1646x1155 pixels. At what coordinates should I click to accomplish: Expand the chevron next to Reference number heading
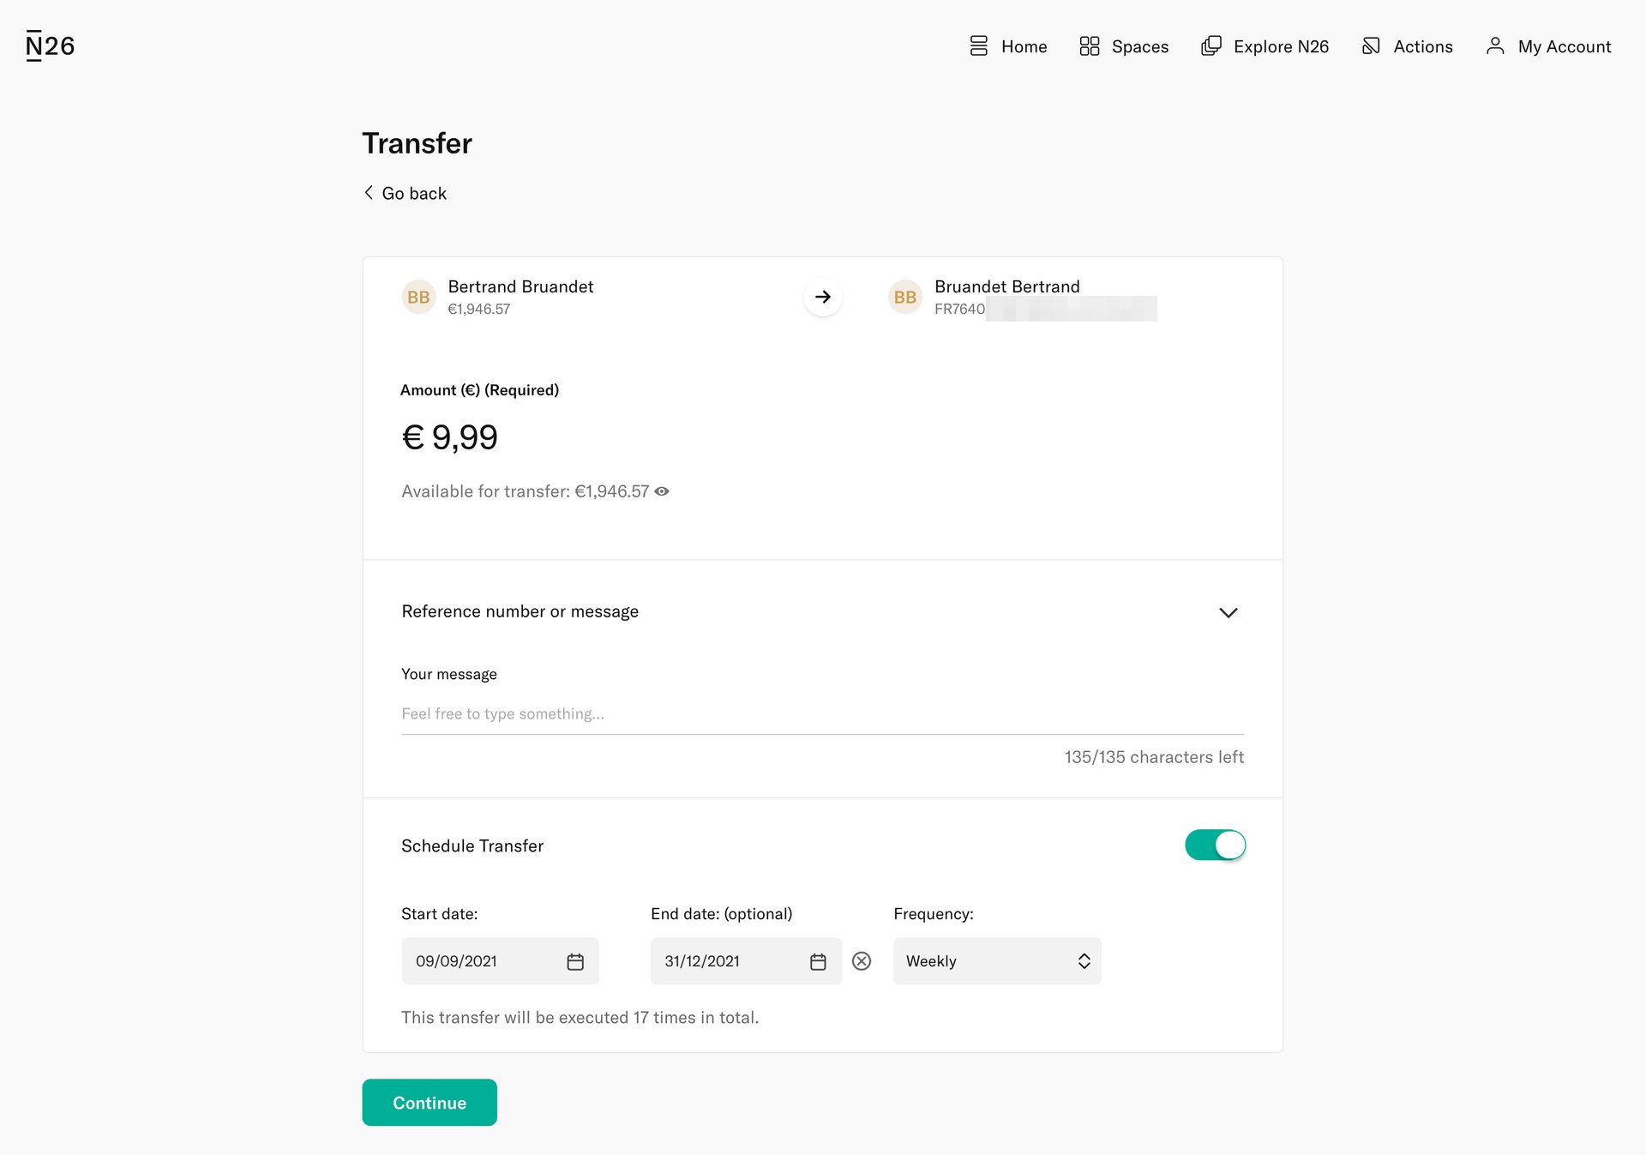point(1228,612)
